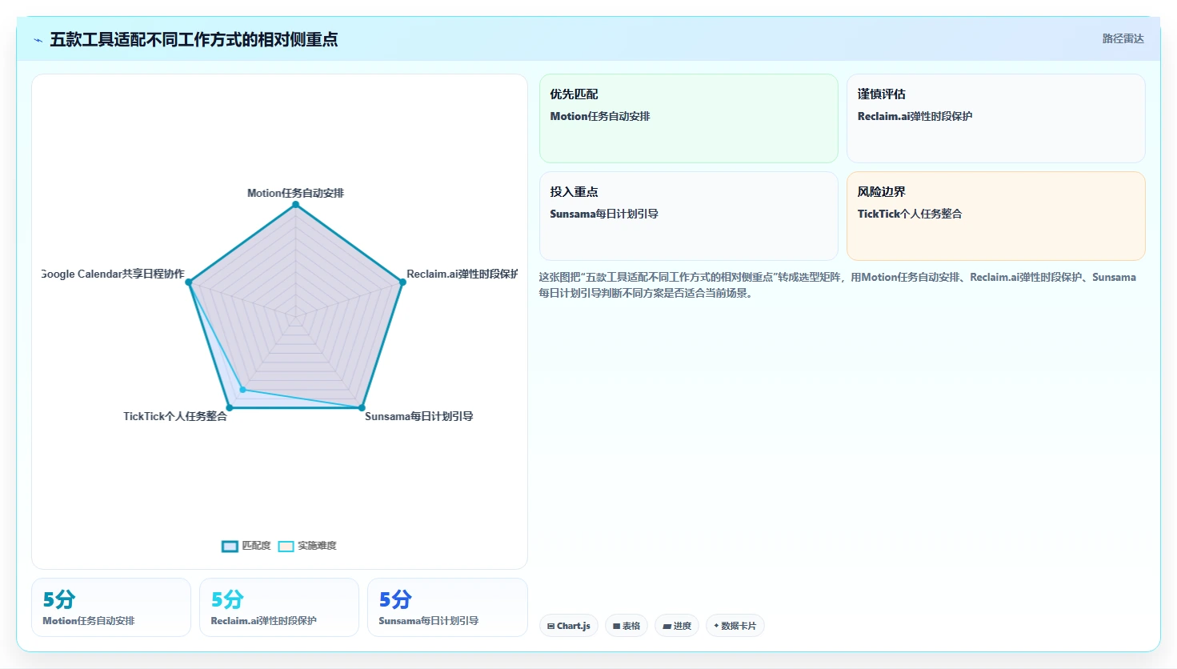Click the light-blue 实施难度 point near TickTick
Viewport: 1177px width, 669px height.
[x=243, y=390]
